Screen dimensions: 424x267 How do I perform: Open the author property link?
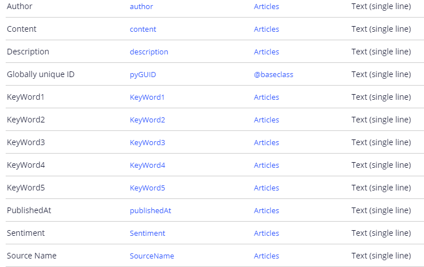click(x=141, y=6)
